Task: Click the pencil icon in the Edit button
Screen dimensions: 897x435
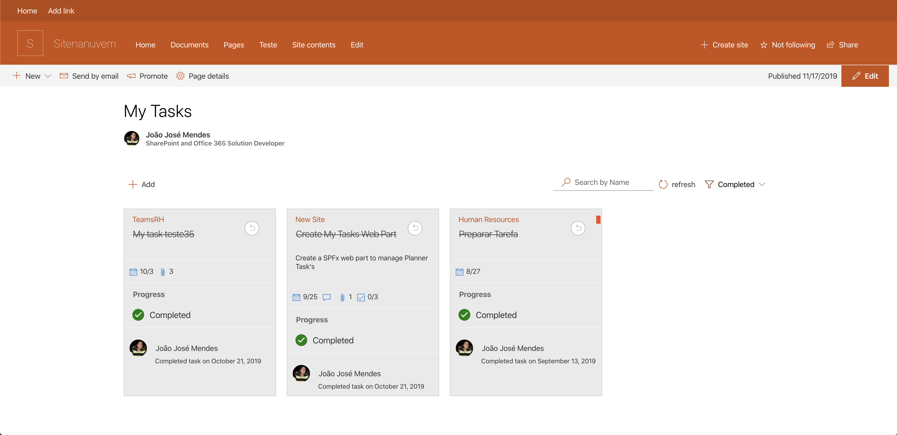Action: [x=856, y=76]
